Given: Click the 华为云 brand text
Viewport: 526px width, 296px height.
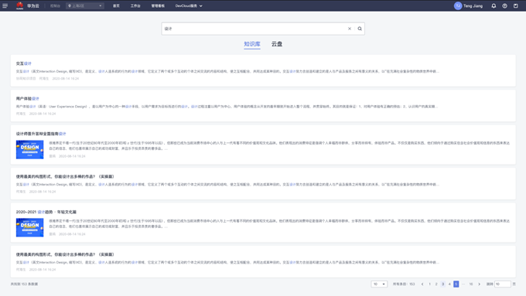Looking at the screenshot, I should (32, 5).
